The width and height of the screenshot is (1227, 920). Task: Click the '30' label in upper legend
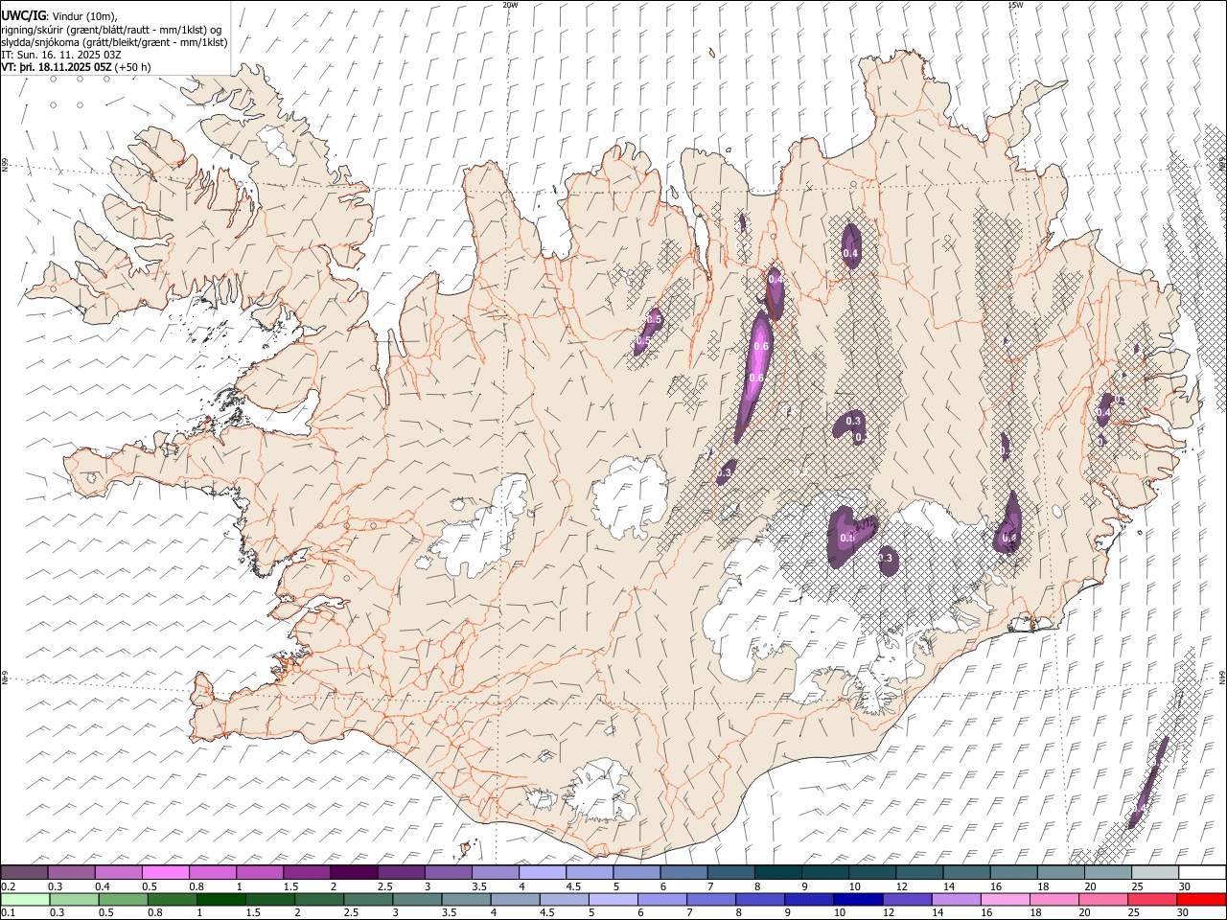(1184, 885)
